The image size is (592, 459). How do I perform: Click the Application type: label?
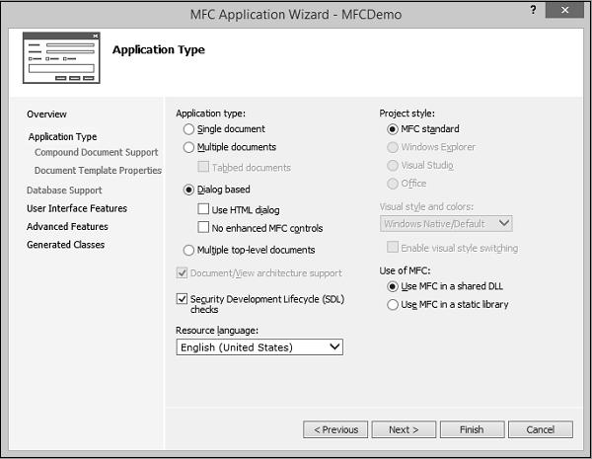tap(211, 114)
